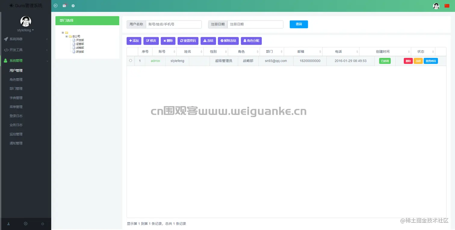Click the document icon beside 研发部
The image size is (455, 230).
point(74,52)
